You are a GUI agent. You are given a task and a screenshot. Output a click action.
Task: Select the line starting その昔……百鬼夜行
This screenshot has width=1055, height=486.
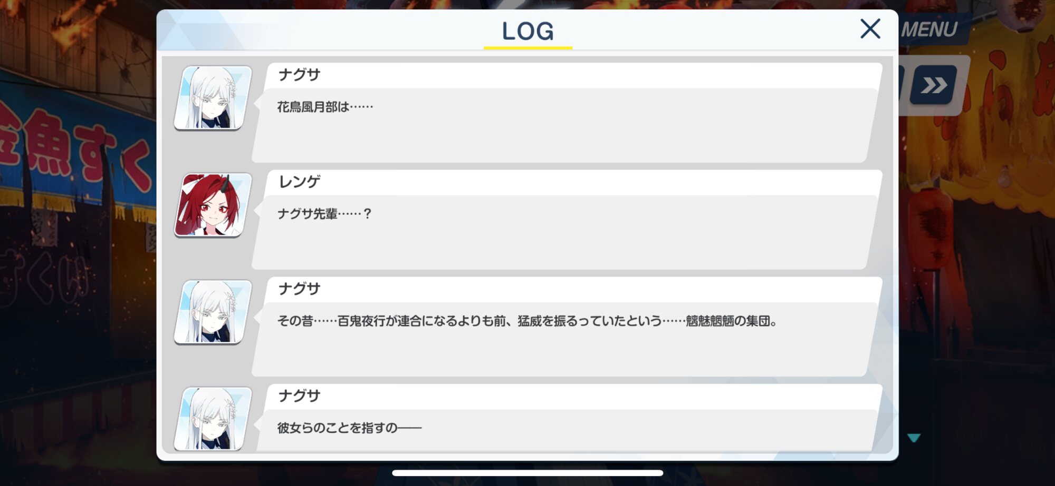point(527,321)
